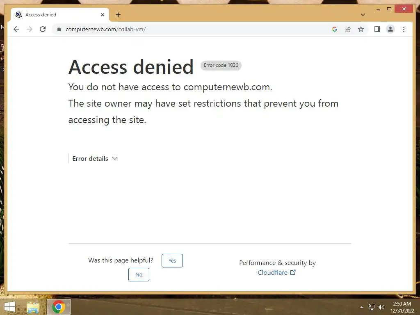Screen dimensions: 420x315
Task: Open Google search side icon in address bar
Action: 335,29
